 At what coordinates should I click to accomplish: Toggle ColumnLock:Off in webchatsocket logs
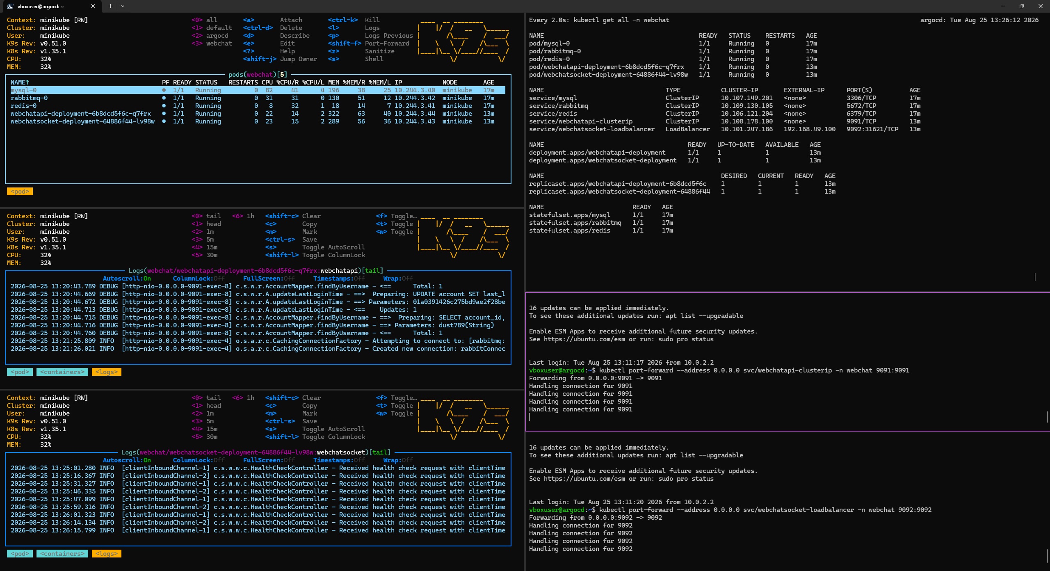(199, 460)
